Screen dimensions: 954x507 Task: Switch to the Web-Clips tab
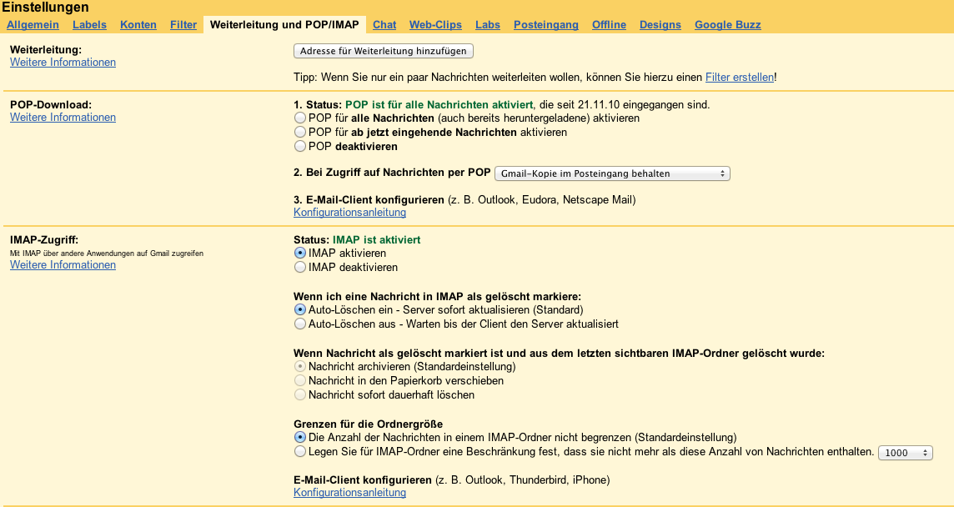[x=435, y=25]
